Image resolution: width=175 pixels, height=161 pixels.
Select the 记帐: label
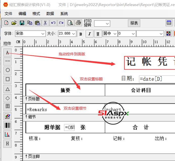(x=119, y=139)
